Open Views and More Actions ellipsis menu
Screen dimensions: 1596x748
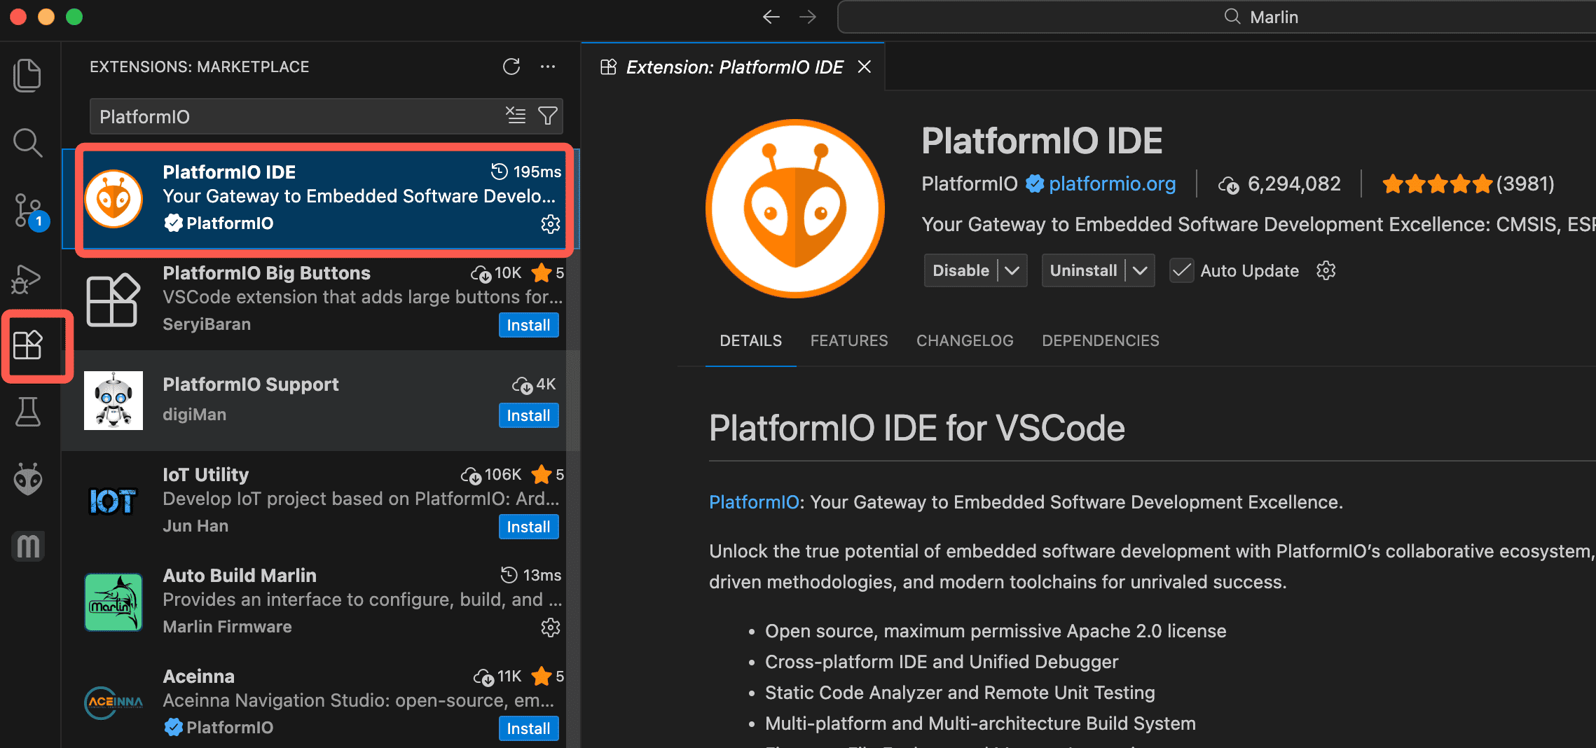coord(548,67)
